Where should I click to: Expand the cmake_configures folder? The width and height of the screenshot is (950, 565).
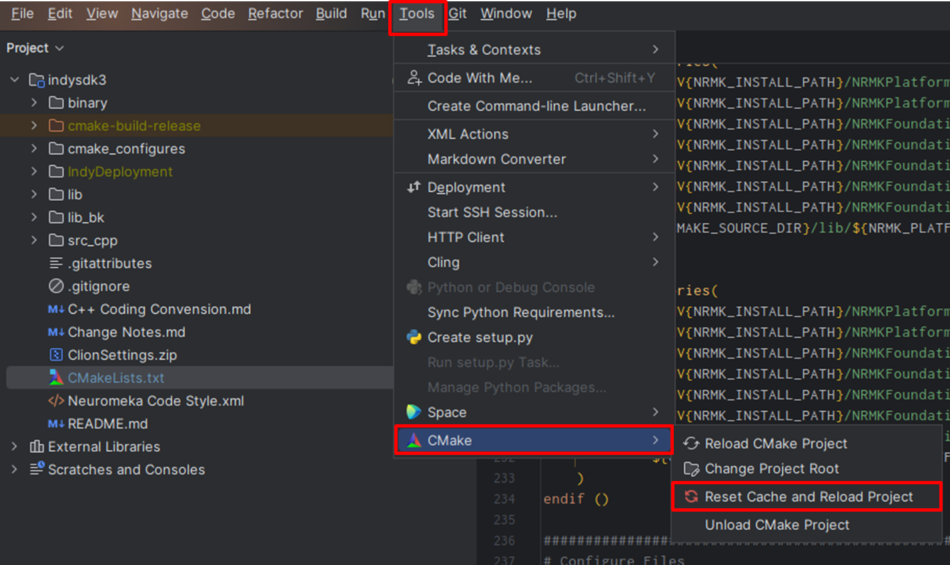34,149
